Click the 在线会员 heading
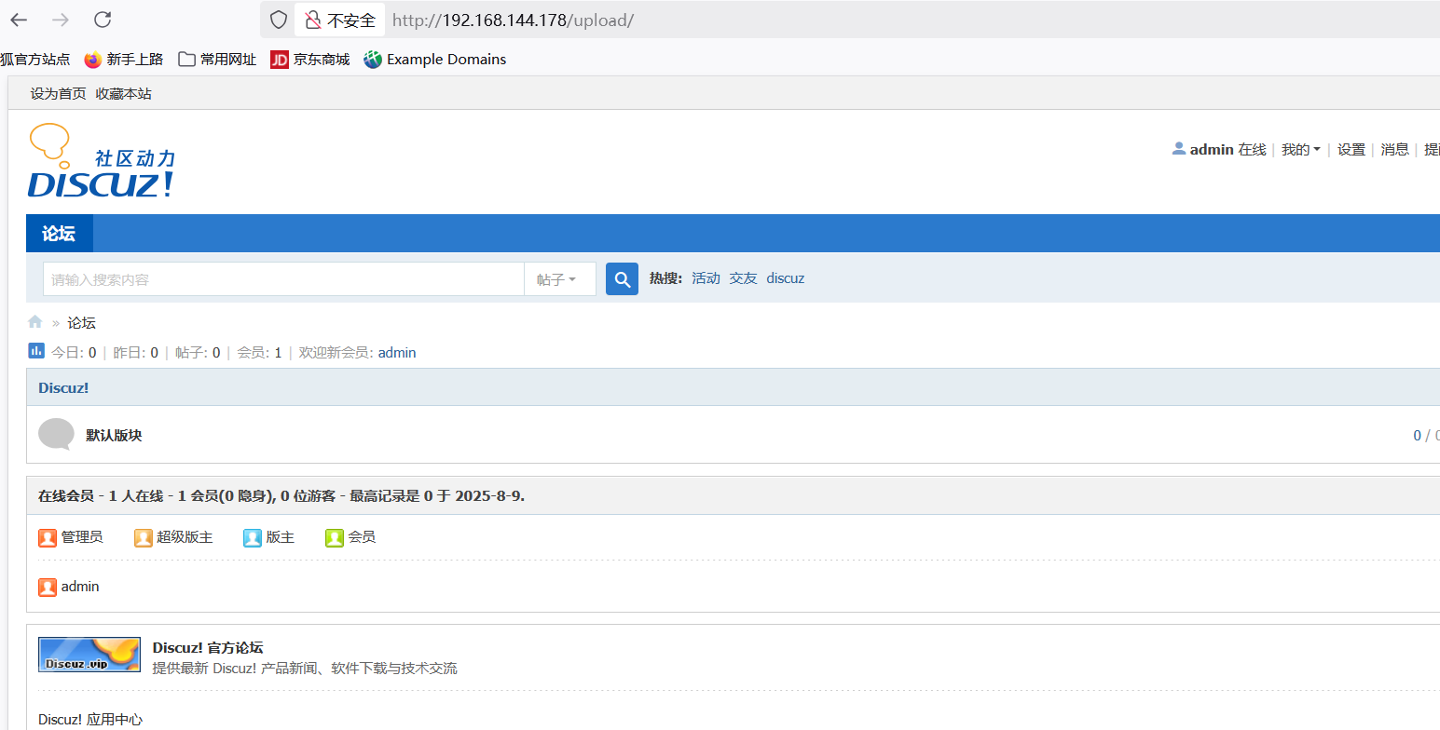 (66, 495)
